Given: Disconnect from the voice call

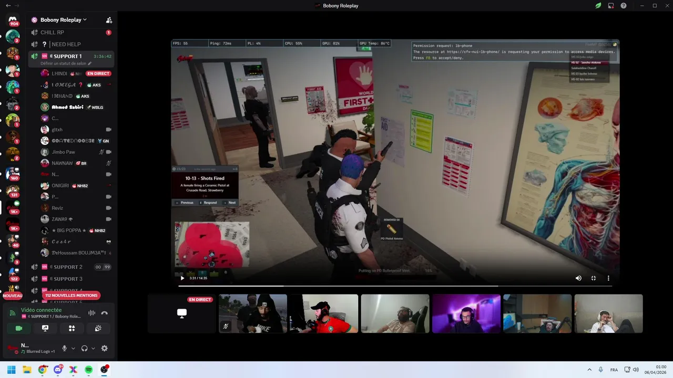Looking at the screenshot, I should [x=104, y=313].
